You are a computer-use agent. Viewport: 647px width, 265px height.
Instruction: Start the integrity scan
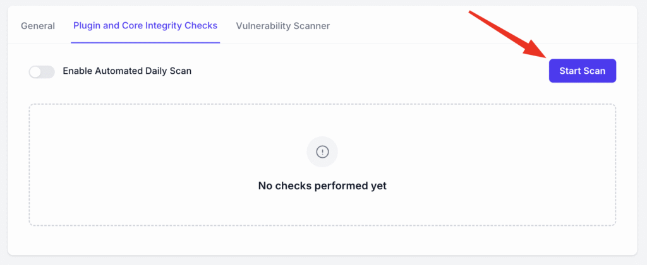click(582, 71)
